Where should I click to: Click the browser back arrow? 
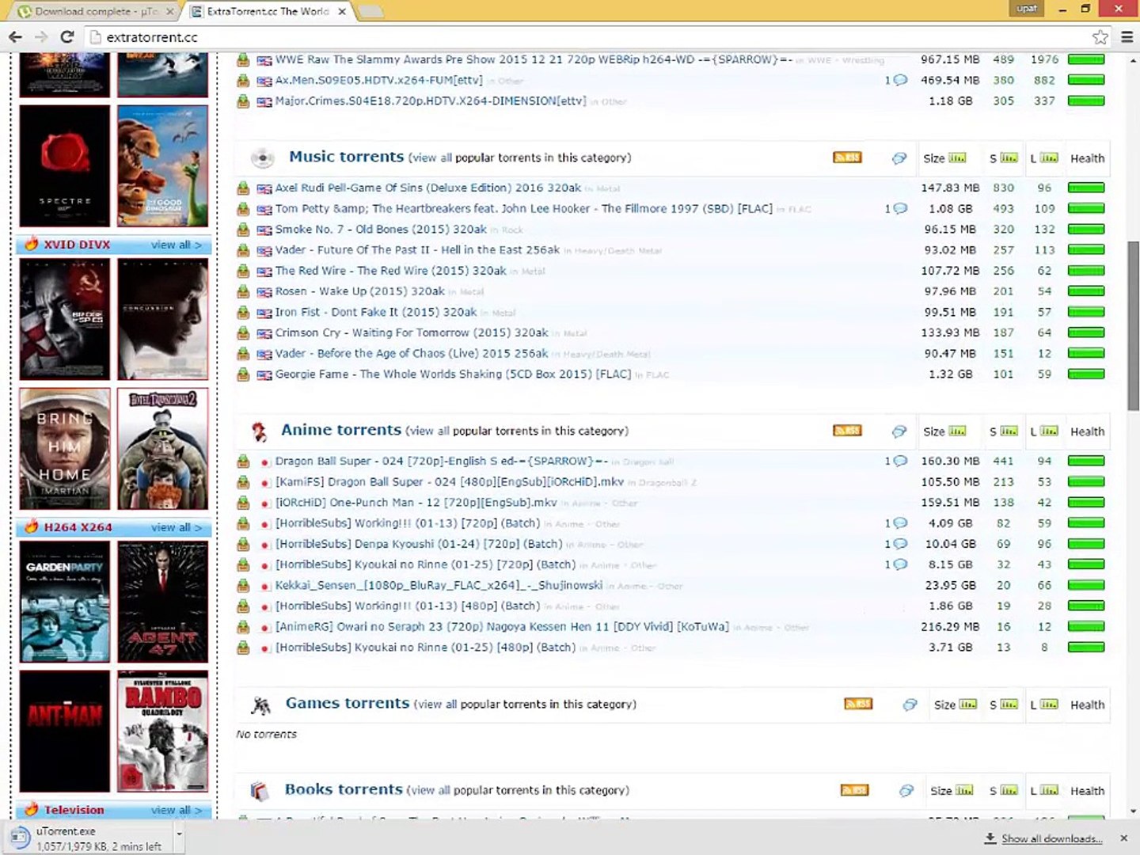point(15,37)
